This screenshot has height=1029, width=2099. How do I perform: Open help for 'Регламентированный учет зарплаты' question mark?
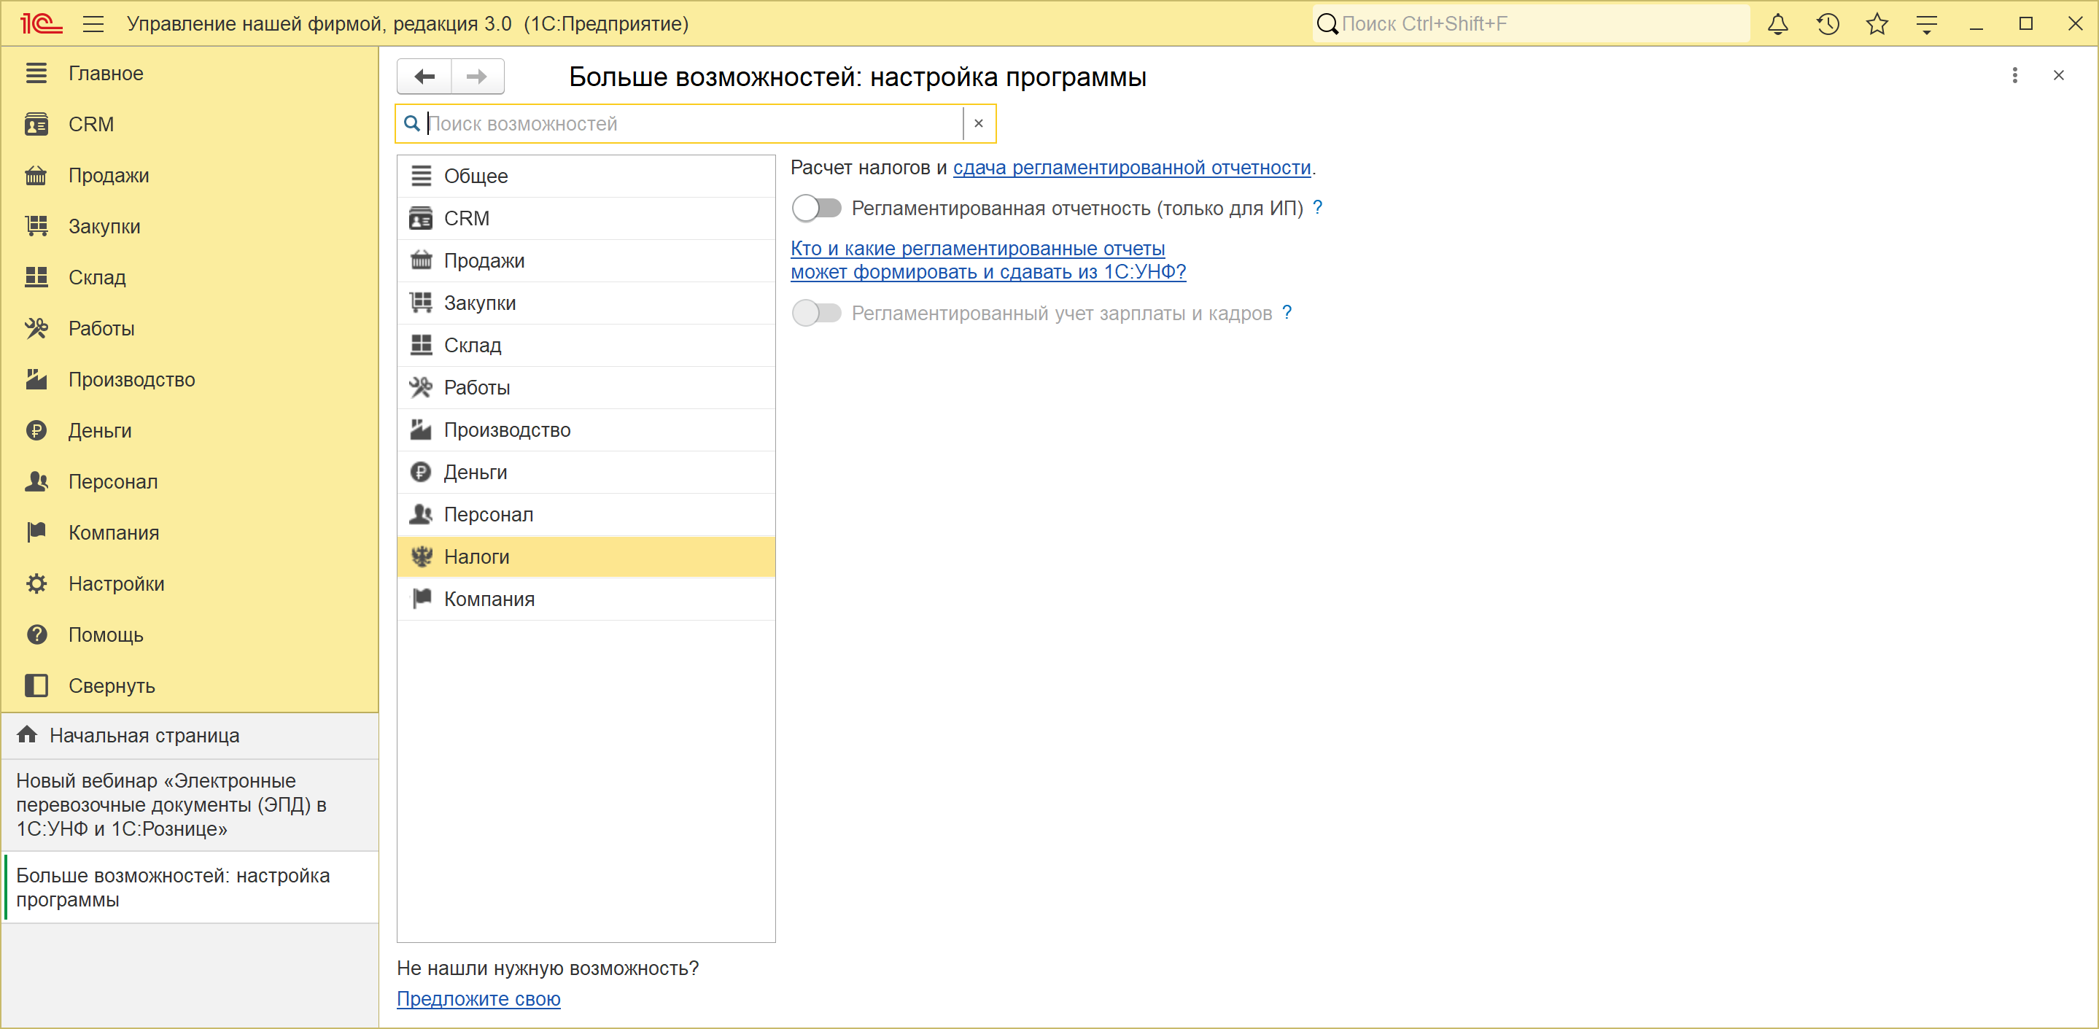[1287, 314]
